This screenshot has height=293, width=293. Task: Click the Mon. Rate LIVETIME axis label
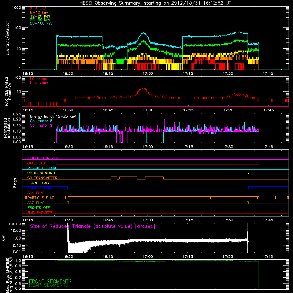pyautogui.click(x=9, y=275)
